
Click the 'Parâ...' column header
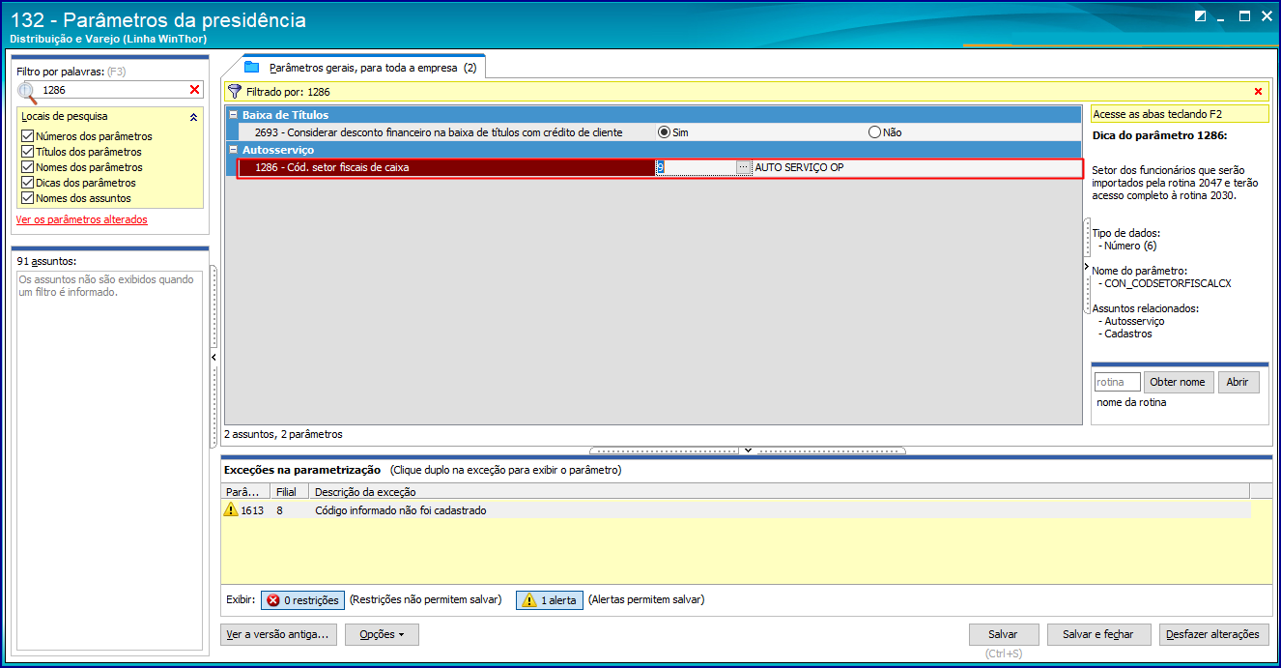coord(245,492)
